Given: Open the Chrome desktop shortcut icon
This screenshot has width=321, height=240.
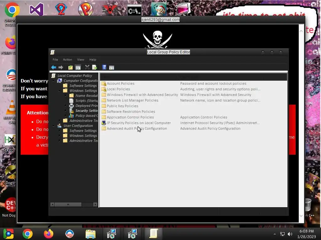Looking at the screenshot, I should (x=12, y=10).
